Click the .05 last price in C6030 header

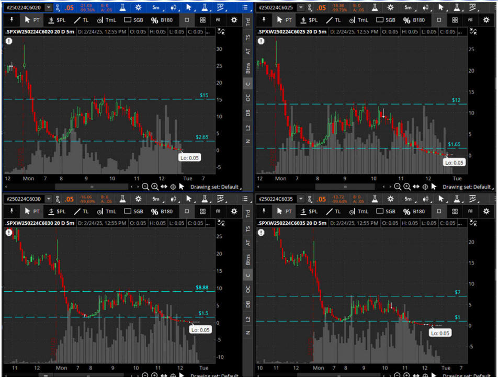pos(69,199)
